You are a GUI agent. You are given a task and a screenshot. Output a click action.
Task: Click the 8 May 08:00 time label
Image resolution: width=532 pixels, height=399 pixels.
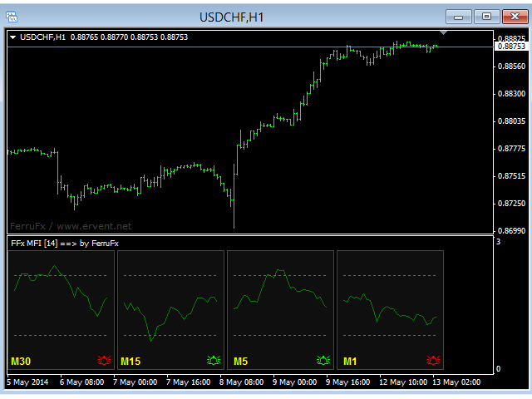tap(242, 382)
